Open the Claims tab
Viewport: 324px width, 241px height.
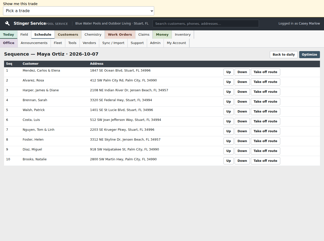(x=144, y=35)
